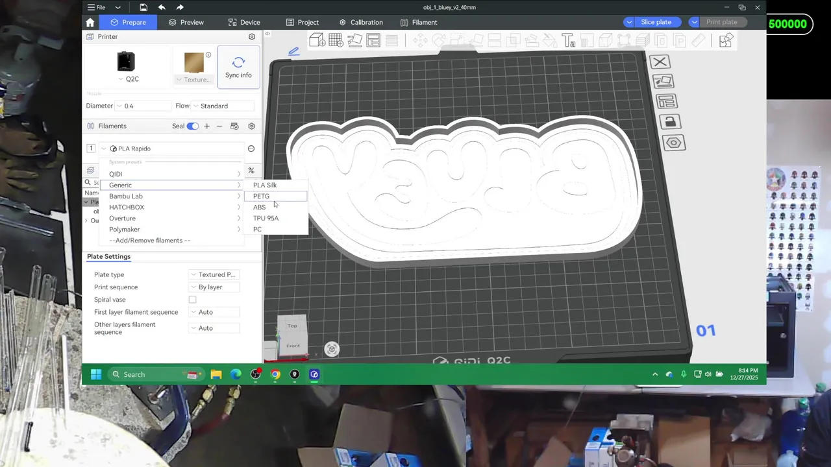Click the camera reset icon near view cube
The height and width of the screenshot is (467, 831).
[x=332, y=349]
